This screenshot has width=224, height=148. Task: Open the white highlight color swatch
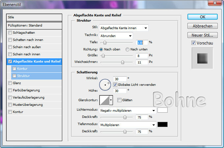point(162,110)
